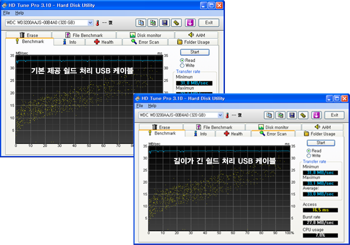The width and height of the screenshot is (350, 245).
Task: Click CPU usage 7.8% value
Action: [321, 236]
